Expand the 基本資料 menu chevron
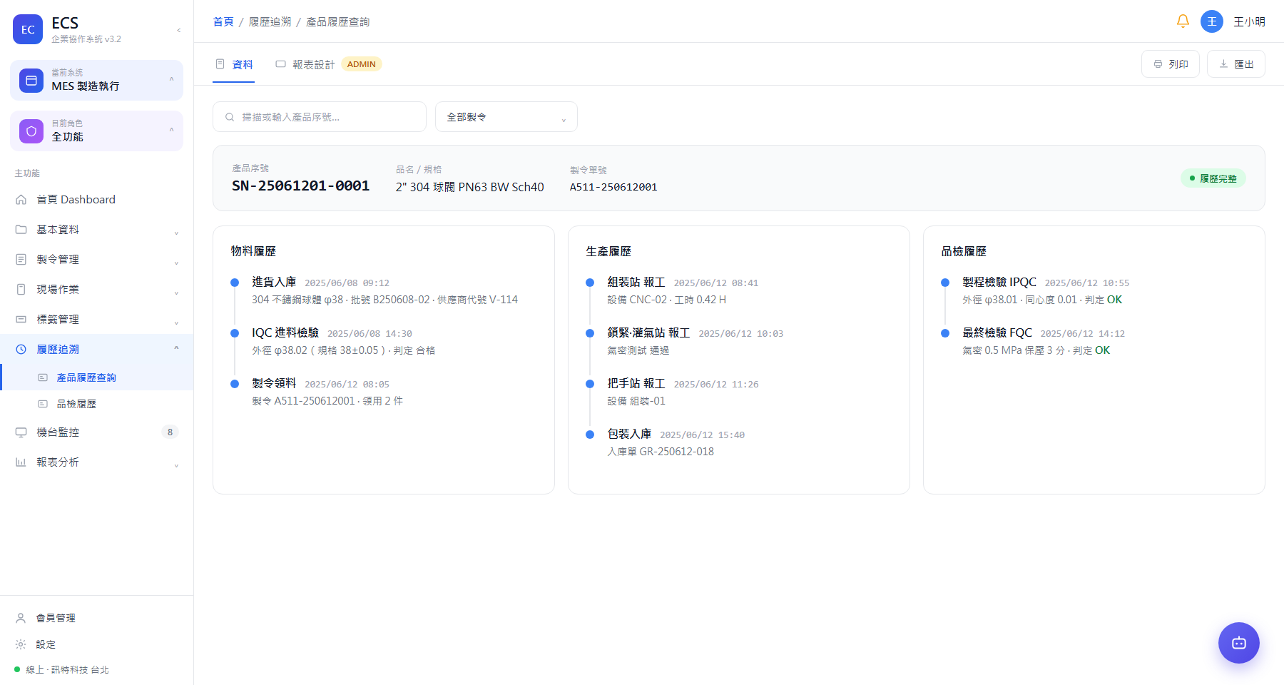Screen dimensions: 1284x685 176,233
